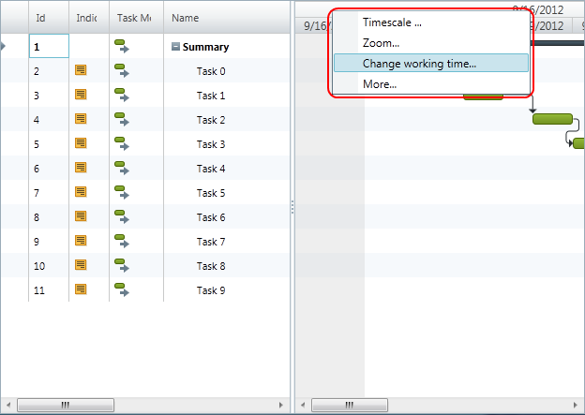The image size is (585, 415).
Task: Click the Id cell of the Summary row
Action: point(49,47)
